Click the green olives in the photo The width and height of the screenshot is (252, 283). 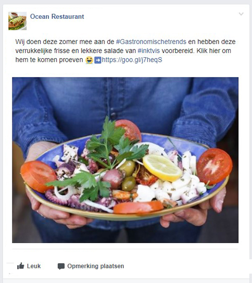coord(128,175)
